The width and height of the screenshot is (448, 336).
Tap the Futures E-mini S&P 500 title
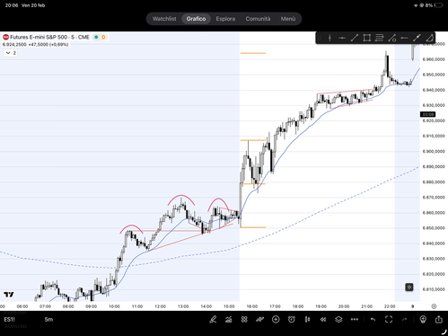49,37
